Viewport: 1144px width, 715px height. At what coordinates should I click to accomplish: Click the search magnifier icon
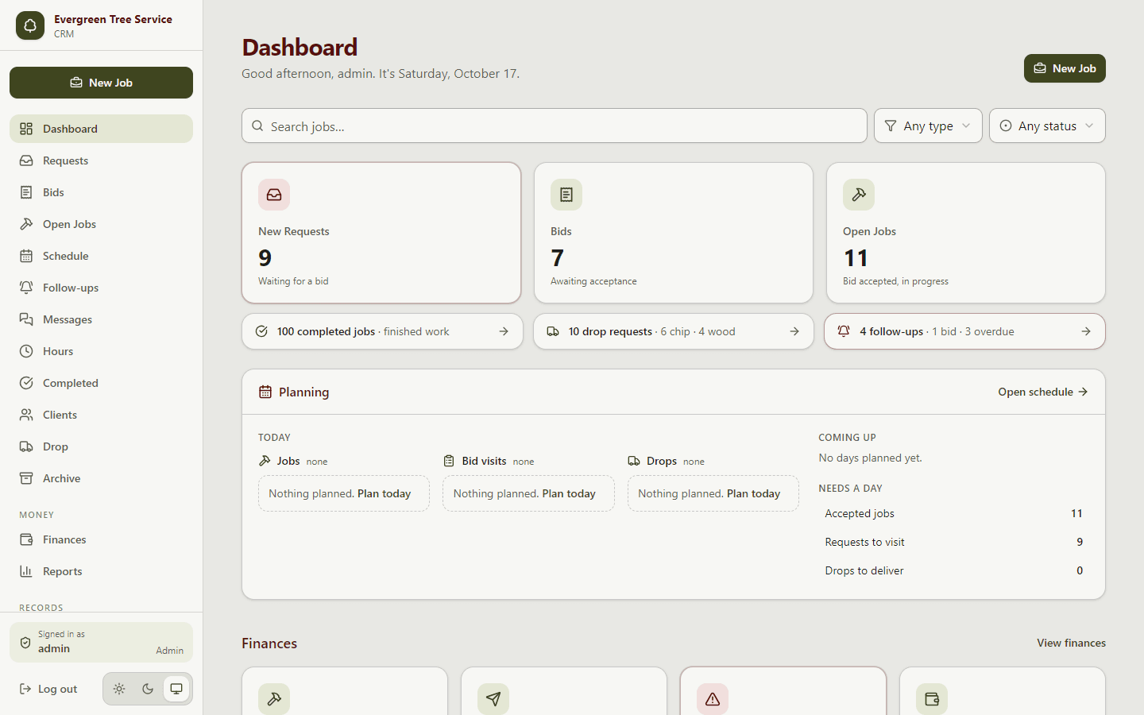tap(257, 126)
